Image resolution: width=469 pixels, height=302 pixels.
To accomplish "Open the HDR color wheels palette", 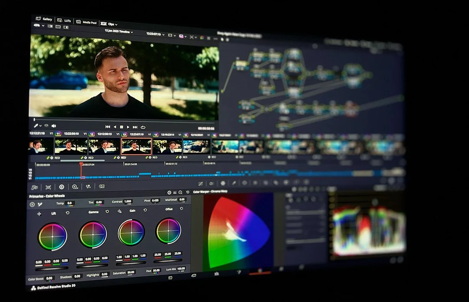I will tap(75, 187).
